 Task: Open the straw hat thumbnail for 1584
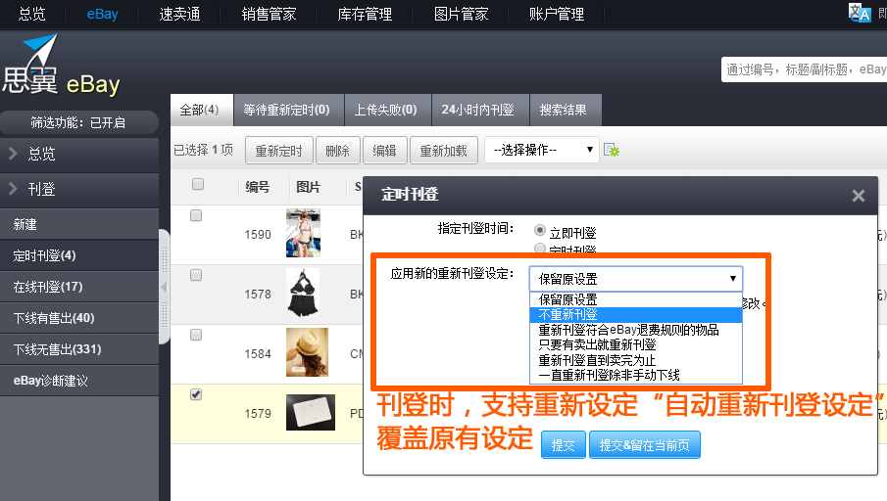(x=307, y=352)
